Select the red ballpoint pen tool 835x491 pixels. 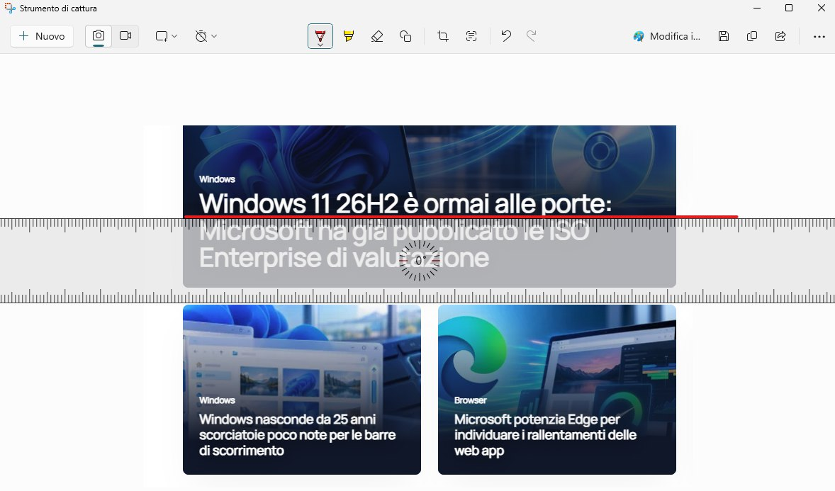coord(320,36)
